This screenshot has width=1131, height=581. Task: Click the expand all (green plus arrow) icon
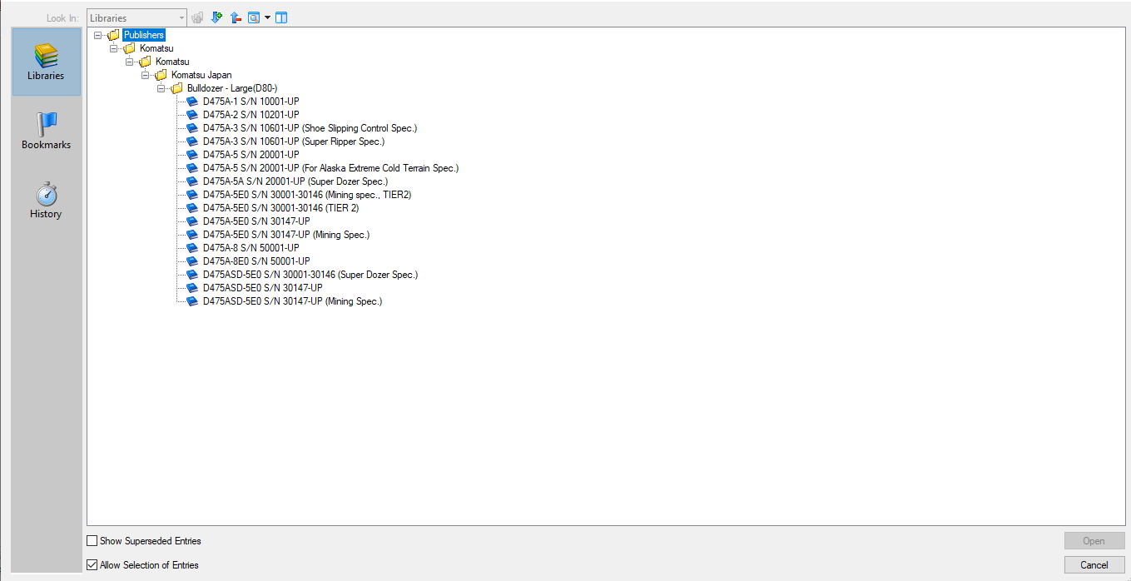coord(216,17)
